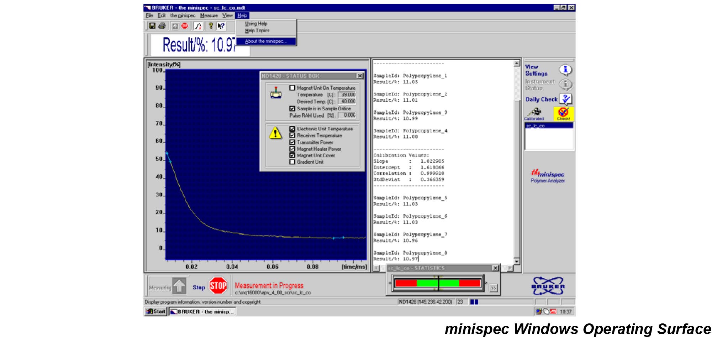Image resolution: width=717 pixels, height=344 pixels.
Task: Click the 'Slope : 1.022905' line
Action: click(408, 161)
